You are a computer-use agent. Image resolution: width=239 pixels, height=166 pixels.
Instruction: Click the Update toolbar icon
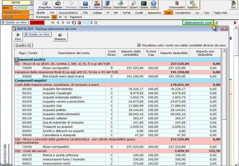(143, 5)
